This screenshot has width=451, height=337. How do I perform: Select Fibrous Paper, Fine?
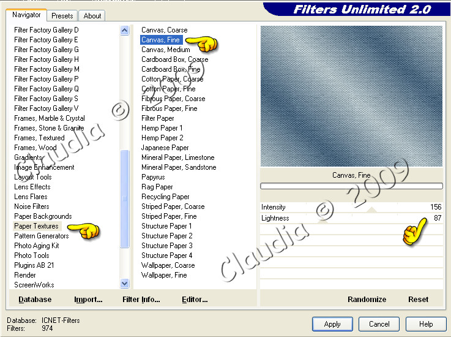(169, 108)
